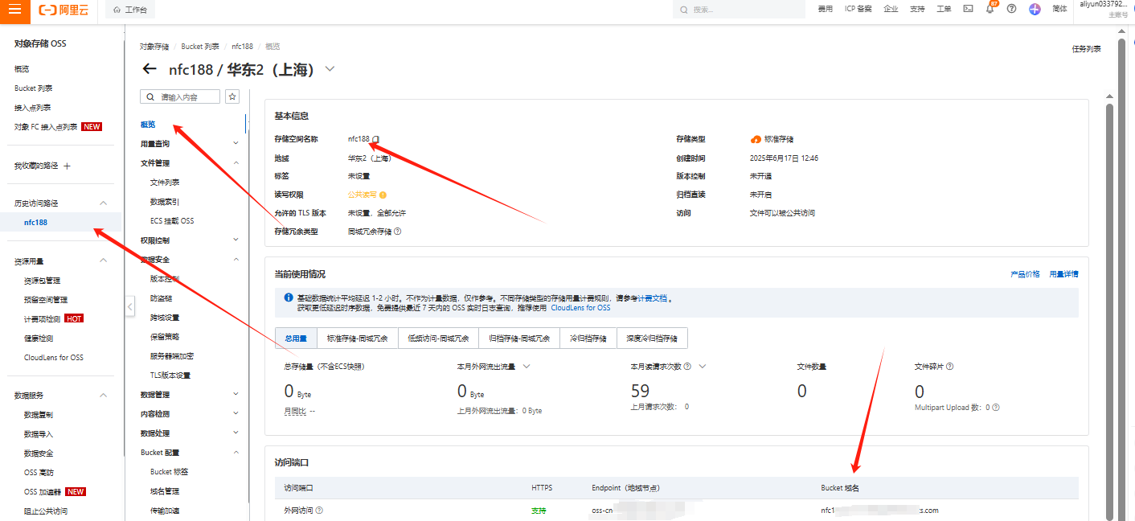Collapse 文件管理 menu
Viewport: 1135px width, 521px height.
pyautogui.click(x=236, y=162)
